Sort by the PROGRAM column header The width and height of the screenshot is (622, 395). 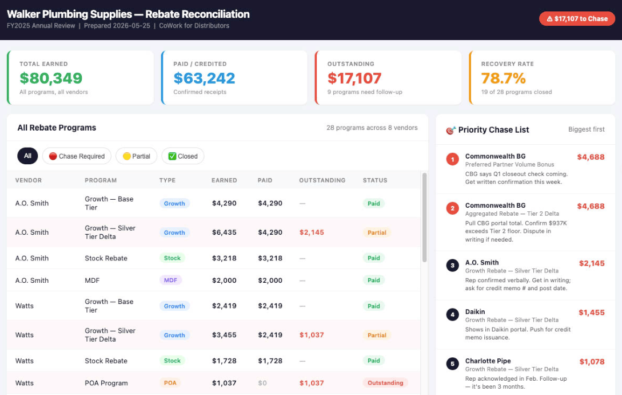pyautogui.click(x=101, y=180)
